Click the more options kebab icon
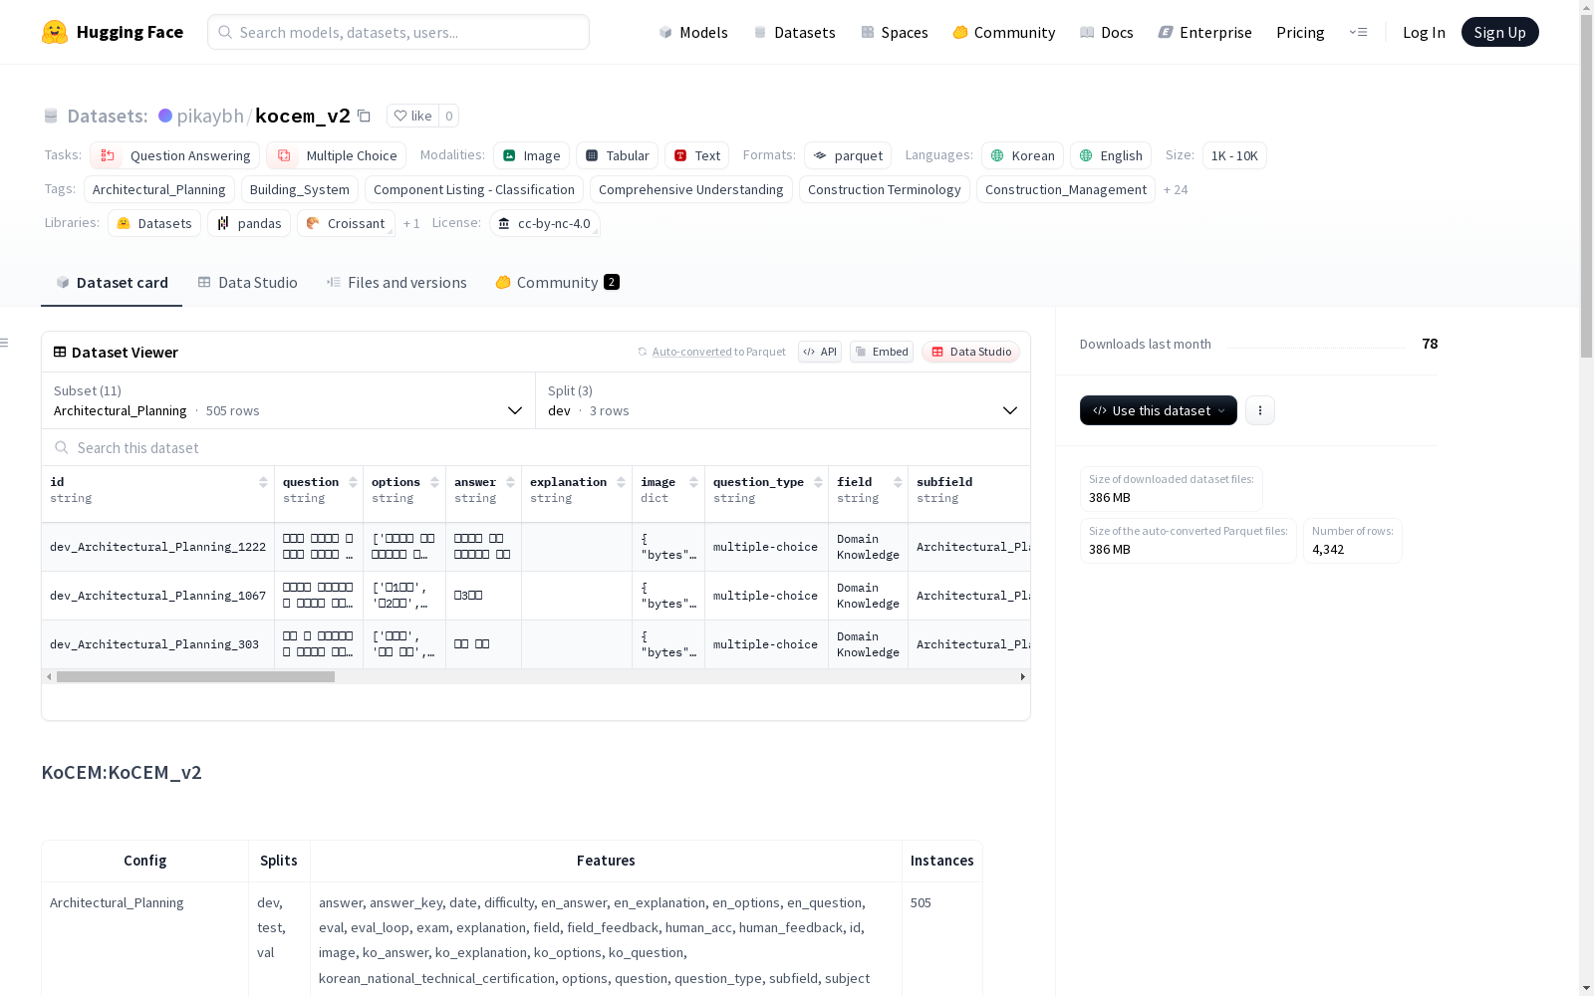The width and height of the screenshot is (1594, 996). 1260,410
